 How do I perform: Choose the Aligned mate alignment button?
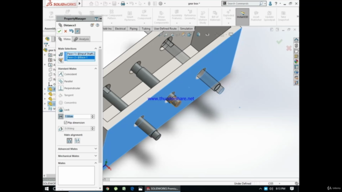click(x=69, y=141)
